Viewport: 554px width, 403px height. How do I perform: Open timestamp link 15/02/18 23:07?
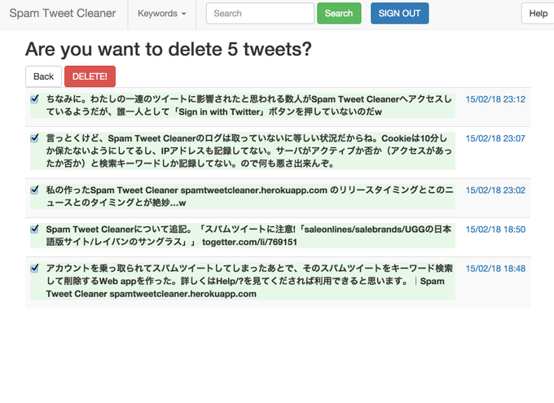[495, 138]
